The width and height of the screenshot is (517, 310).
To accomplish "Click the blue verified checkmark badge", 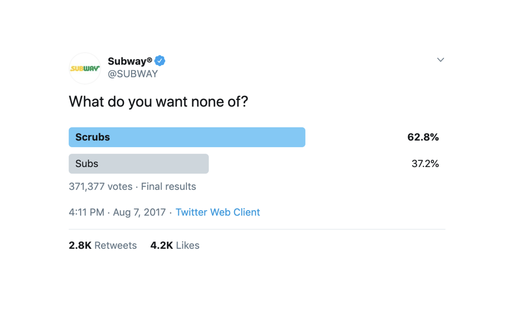I will (160, 61).
